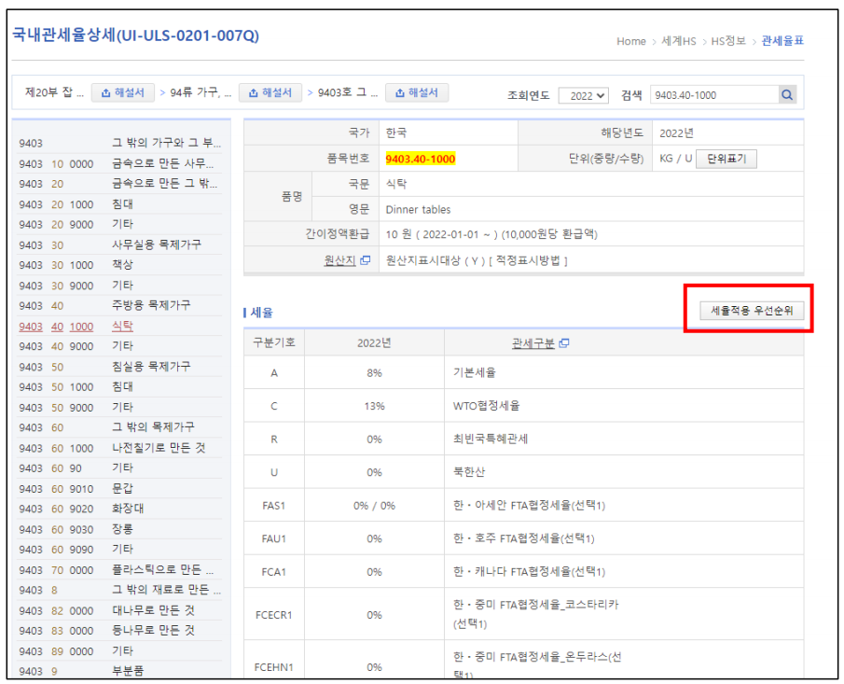Select row 9403 30 9000 기타
The height and width of the screenshot is (684, 844).
click(x=119, y=286)
